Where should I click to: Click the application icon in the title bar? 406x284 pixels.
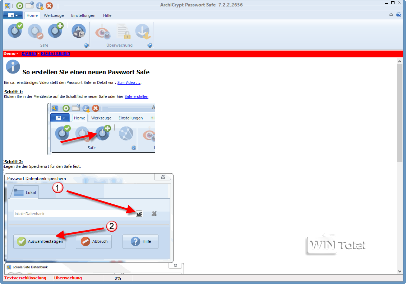point(8,5)
